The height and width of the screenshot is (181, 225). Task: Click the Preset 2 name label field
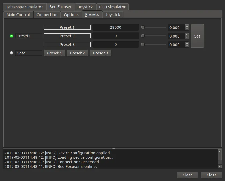(x=67, y=36)
